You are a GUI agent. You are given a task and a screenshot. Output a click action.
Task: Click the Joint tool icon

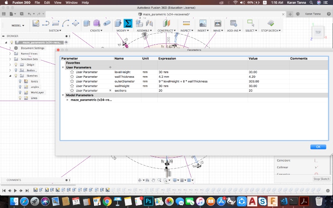tap(149, 23)
